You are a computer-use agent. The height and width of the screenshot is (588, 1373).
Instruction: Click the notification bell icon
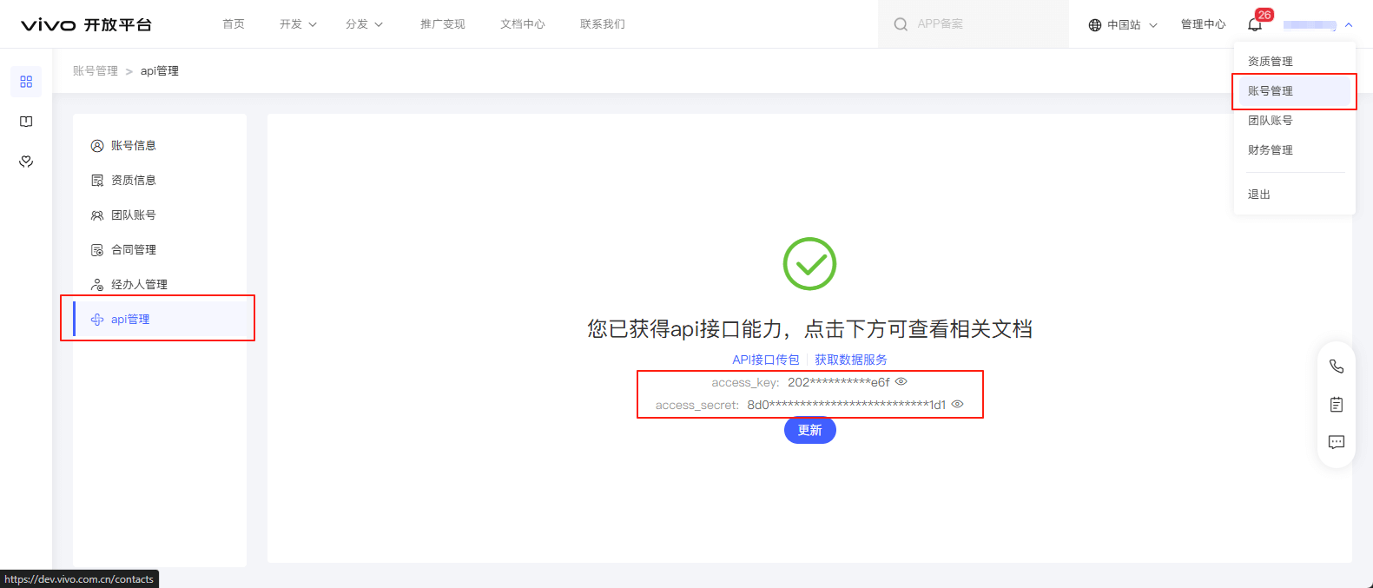coord(1255,24)
